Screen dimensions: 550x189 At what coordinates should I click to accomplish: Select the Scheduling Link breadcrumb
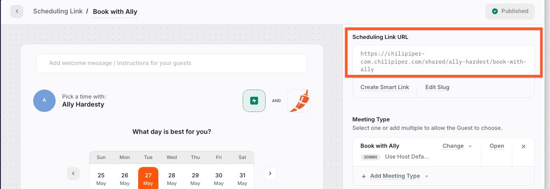pos(58,11)
